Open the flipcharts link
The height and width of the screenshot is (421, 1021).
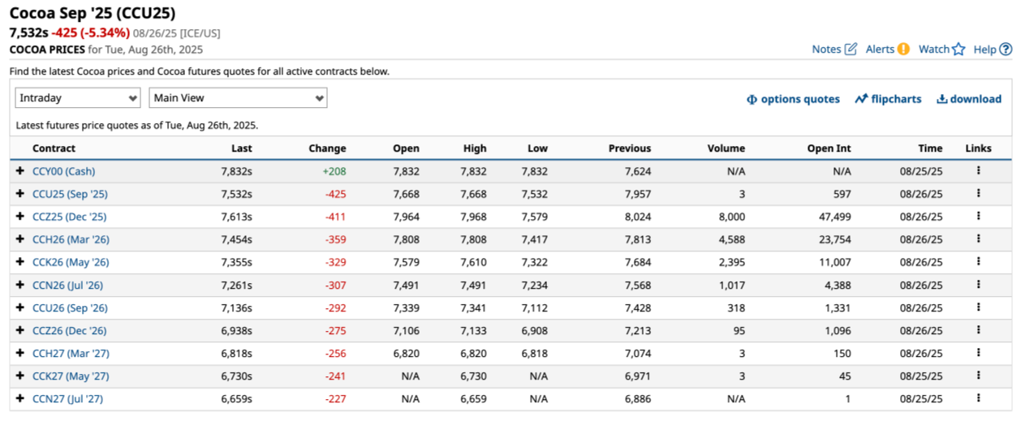pyautogui.click(x=888, y=99)
